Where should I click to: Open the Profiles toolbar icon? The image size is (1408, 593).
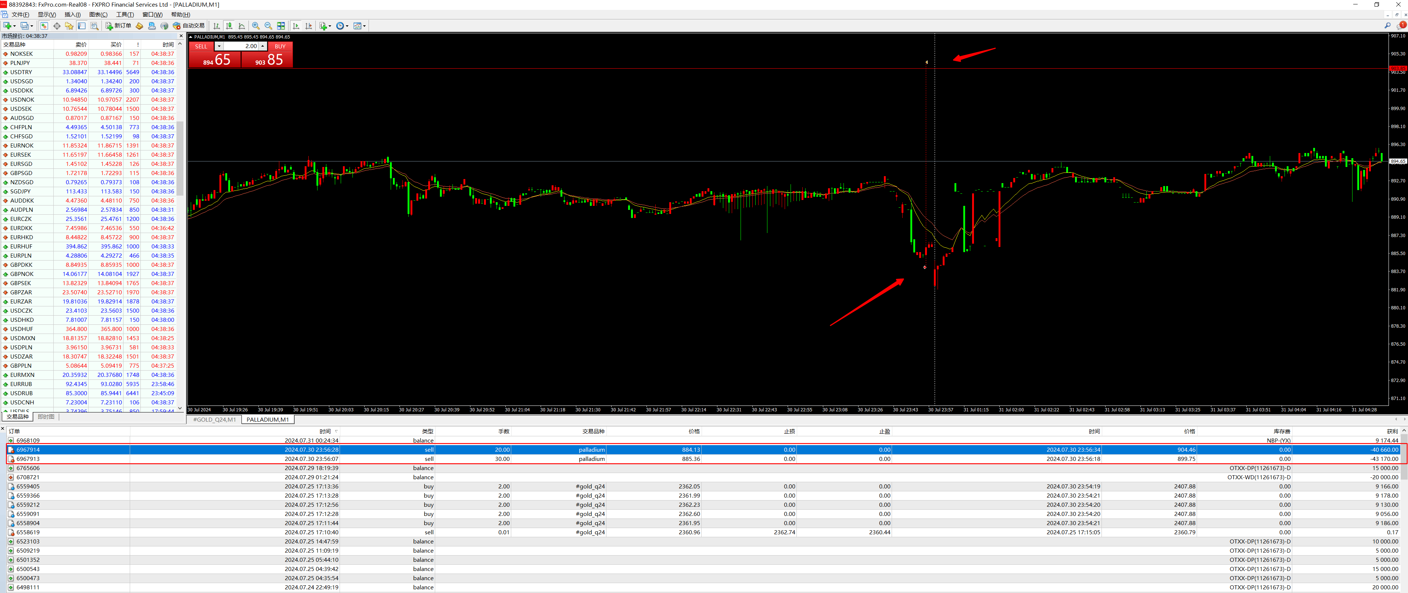tap(25, 26)
